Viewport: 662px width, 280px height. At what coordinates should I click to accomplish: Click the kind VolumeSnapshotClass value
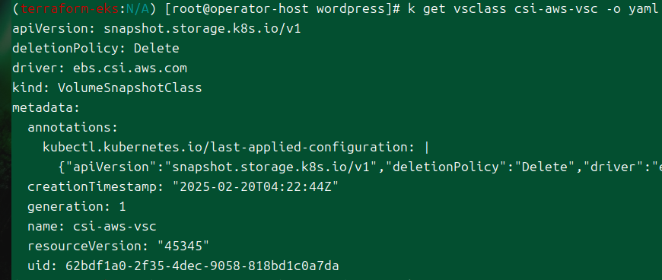coord(129,87)
